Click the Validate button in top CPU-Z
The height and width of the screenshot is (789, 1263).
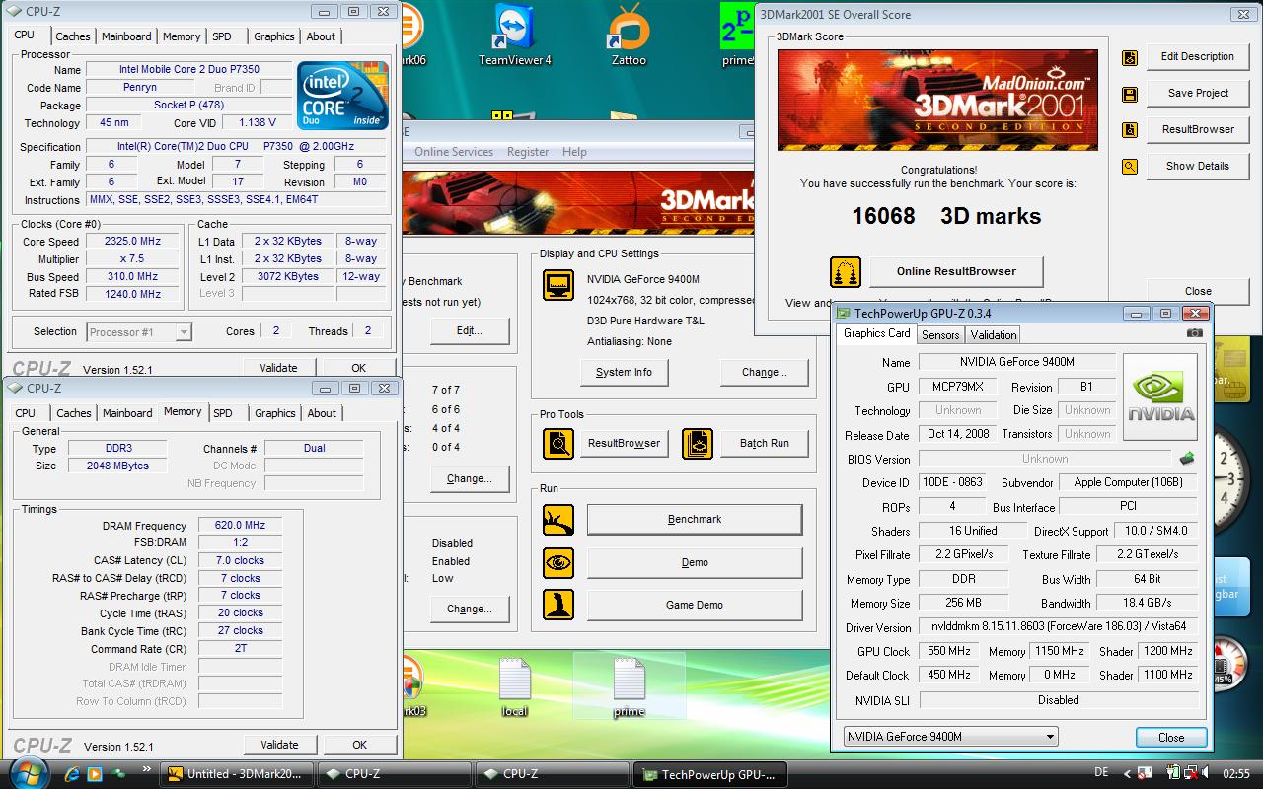tap(278, 368)
